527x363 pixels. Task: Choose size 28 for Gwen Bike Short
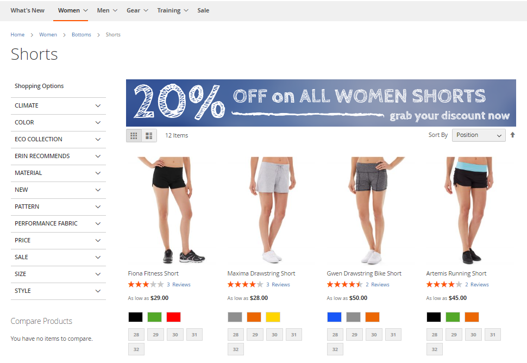click(x=335, y=334)
